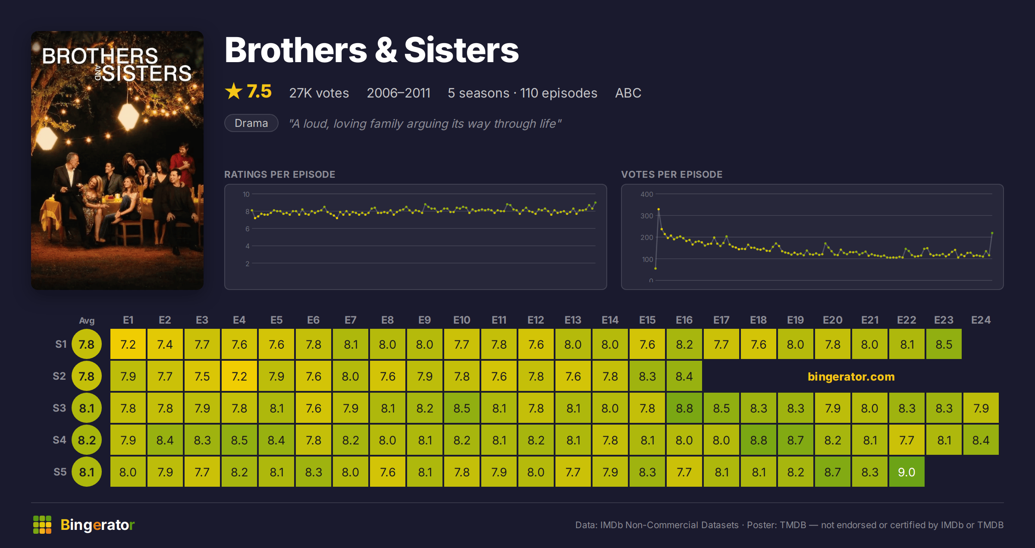
Task: Click the Bingerator grid logo icon
Action: click(x=42, y=525)
